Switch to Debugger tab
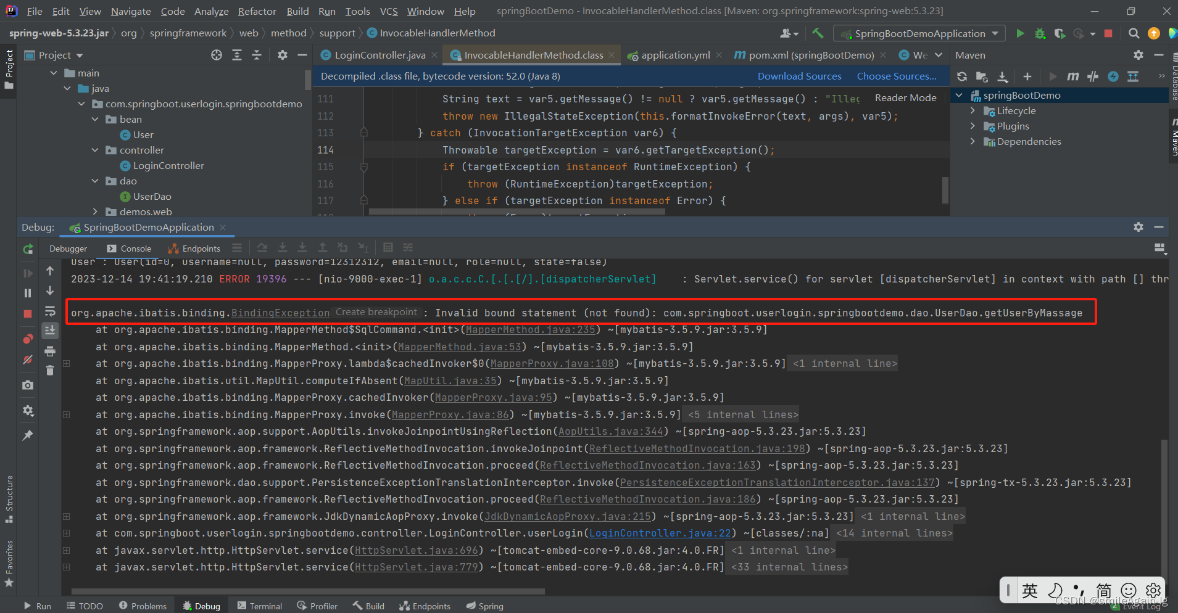The height and width of the screenshot is (613, 1178). click(x=68, y=249)
